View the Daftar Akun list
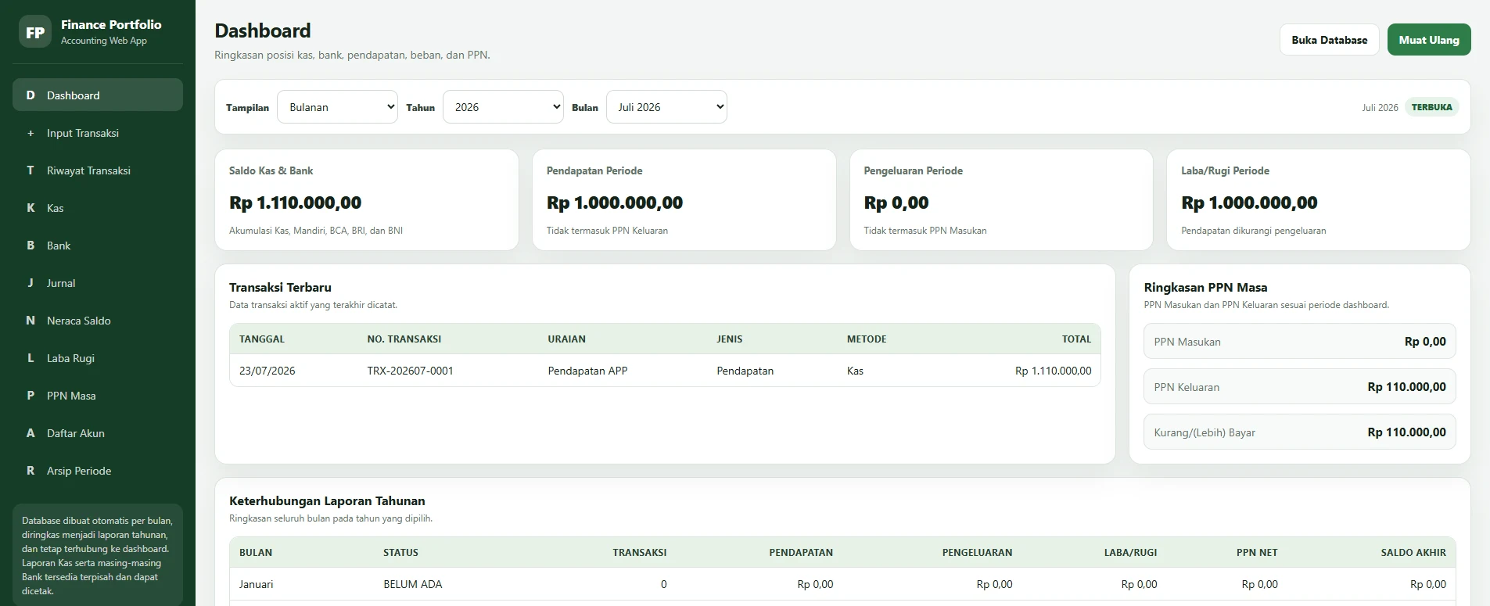 (x=98, y=433)
